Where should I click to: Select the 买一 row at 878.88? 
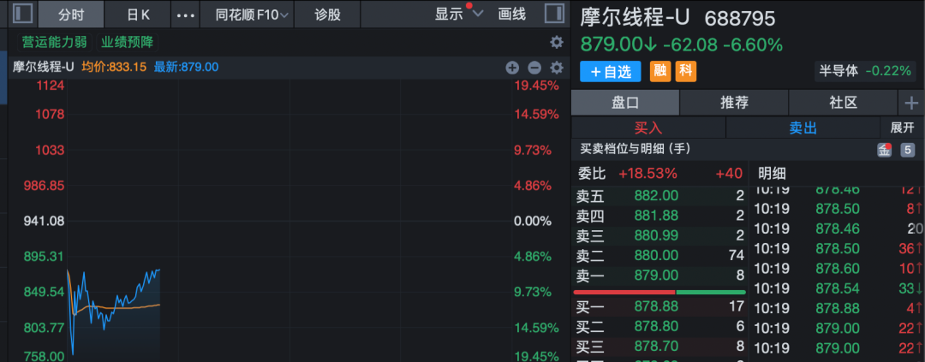pos(659,306)
